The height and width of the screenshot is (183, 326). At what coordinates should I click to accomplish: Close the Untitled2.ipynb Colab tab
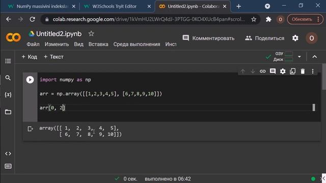pyautogui.click(x=225, y=7)
